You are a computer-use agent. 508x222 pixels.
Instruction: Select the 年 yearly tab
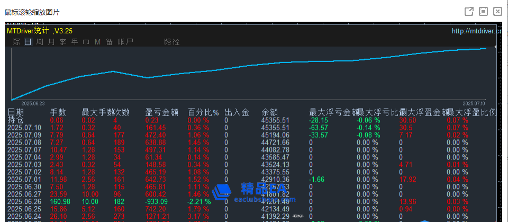click(x=75, y=41)
